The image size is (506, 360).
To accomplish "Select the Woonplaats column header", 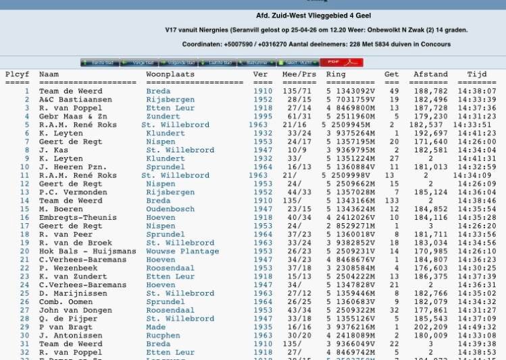I will [170, 74].
